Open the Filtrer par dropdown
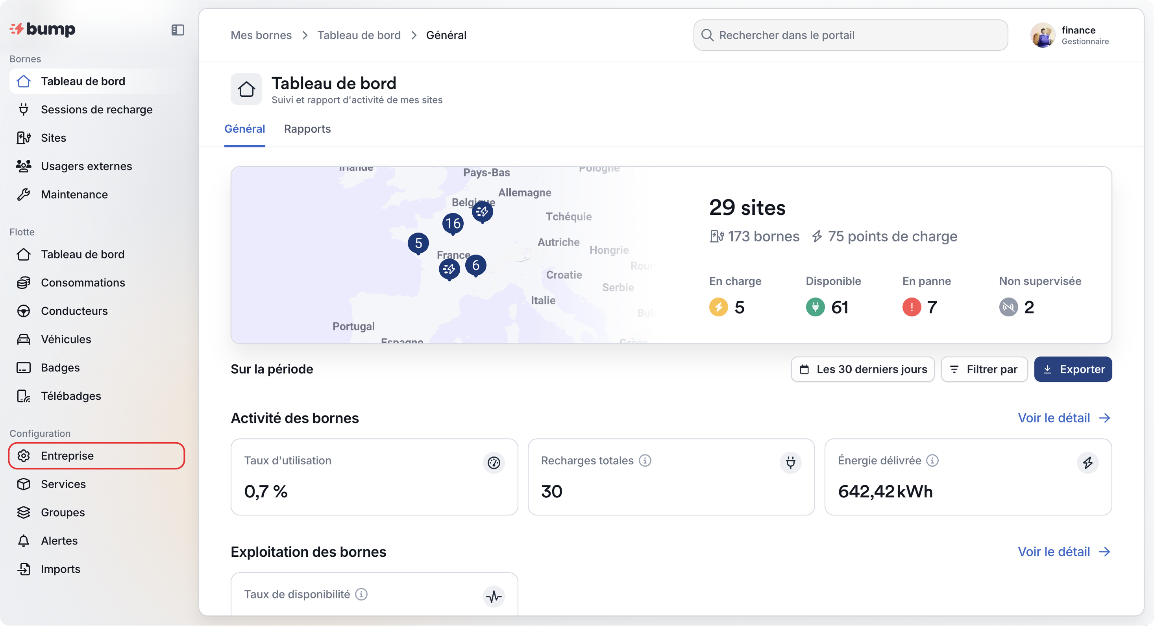Viewport: 1154px width, 626px height. [x=984, y=369]
